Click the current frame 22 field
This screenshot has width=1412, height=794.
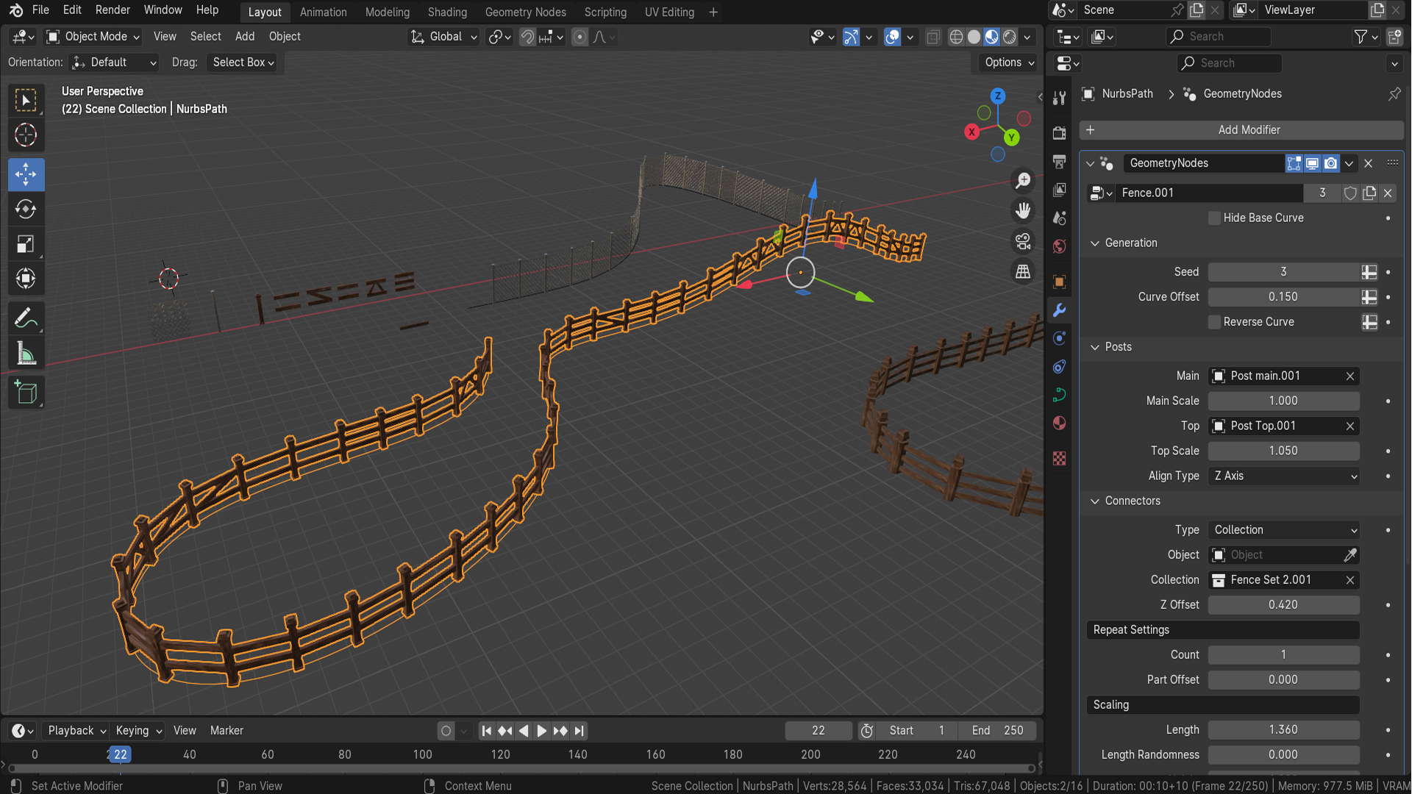point(819,731)
